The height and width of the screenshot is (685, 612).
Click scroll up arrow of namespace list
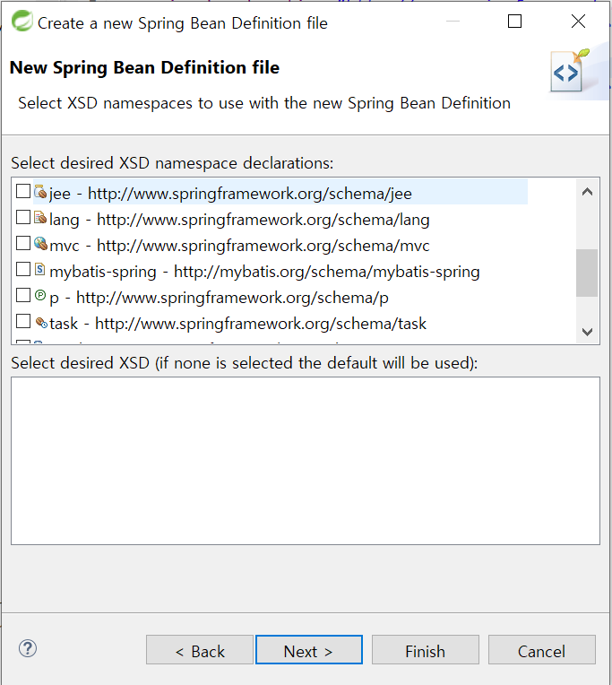(587, 191)
